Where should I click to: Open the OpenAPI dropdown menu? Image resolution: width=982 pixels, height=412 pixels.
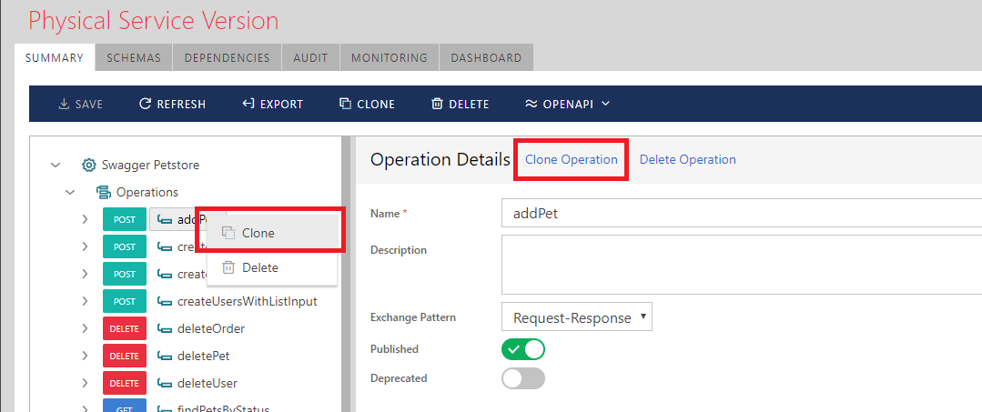click(x=567, y=105)
